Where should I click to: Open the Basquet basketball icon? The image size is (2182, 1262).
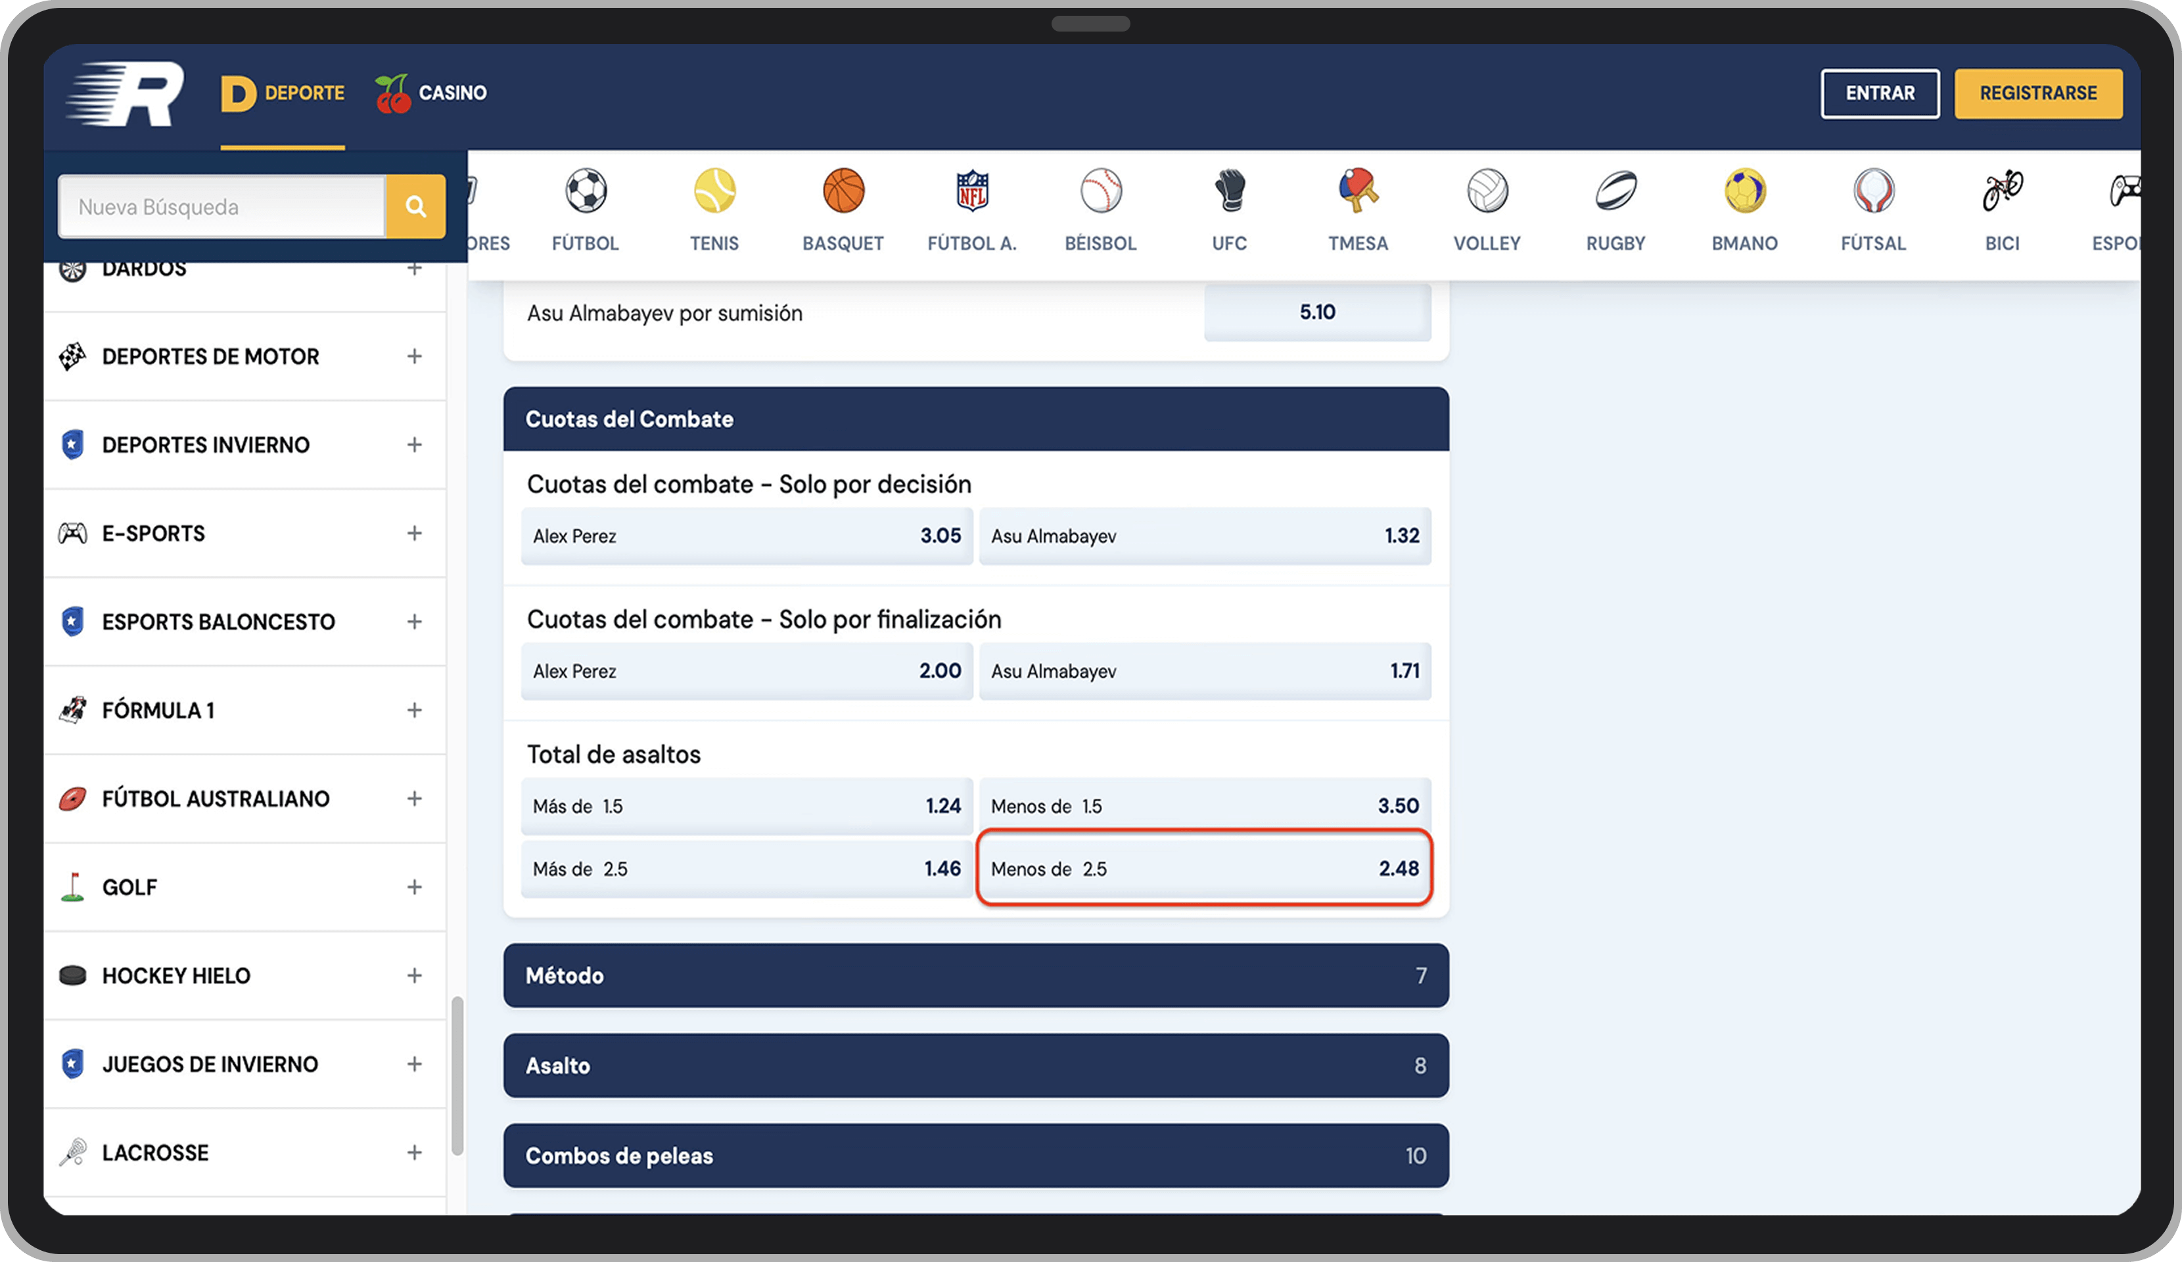click(x=843, y=191)
